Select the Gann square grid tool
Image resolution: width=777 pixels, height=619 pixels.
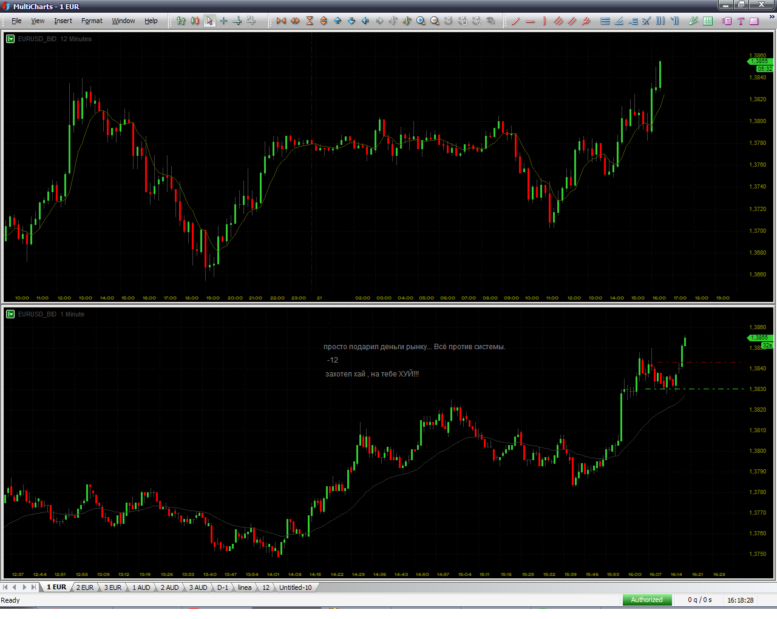click(x=708, y=21)
